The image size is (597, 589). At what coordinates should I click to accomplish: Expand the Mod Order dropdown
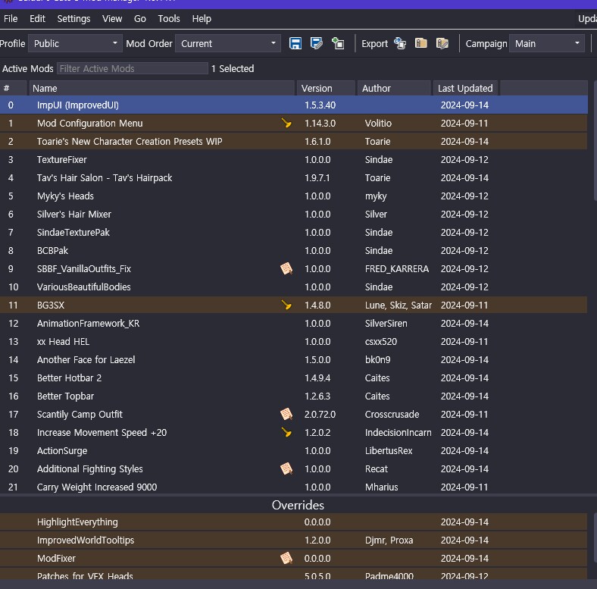click(x=228, y=44)
